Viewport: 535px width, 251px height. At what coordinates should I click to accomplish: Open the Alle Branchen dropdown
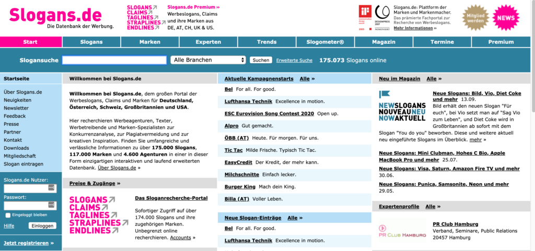pos(208,60)
